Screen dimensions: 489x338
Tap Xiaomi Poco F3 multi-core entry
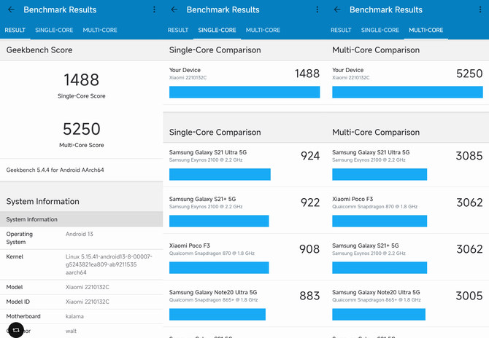pos(407,211)
